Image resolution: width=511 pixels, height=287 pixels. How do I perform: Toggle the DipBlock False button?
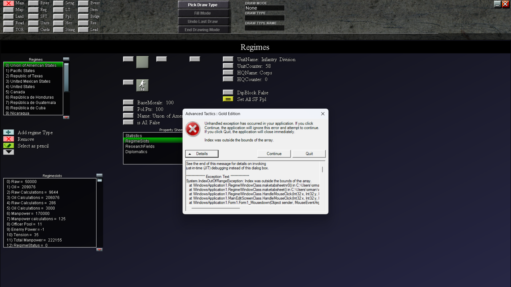click(x=228, y=92)
